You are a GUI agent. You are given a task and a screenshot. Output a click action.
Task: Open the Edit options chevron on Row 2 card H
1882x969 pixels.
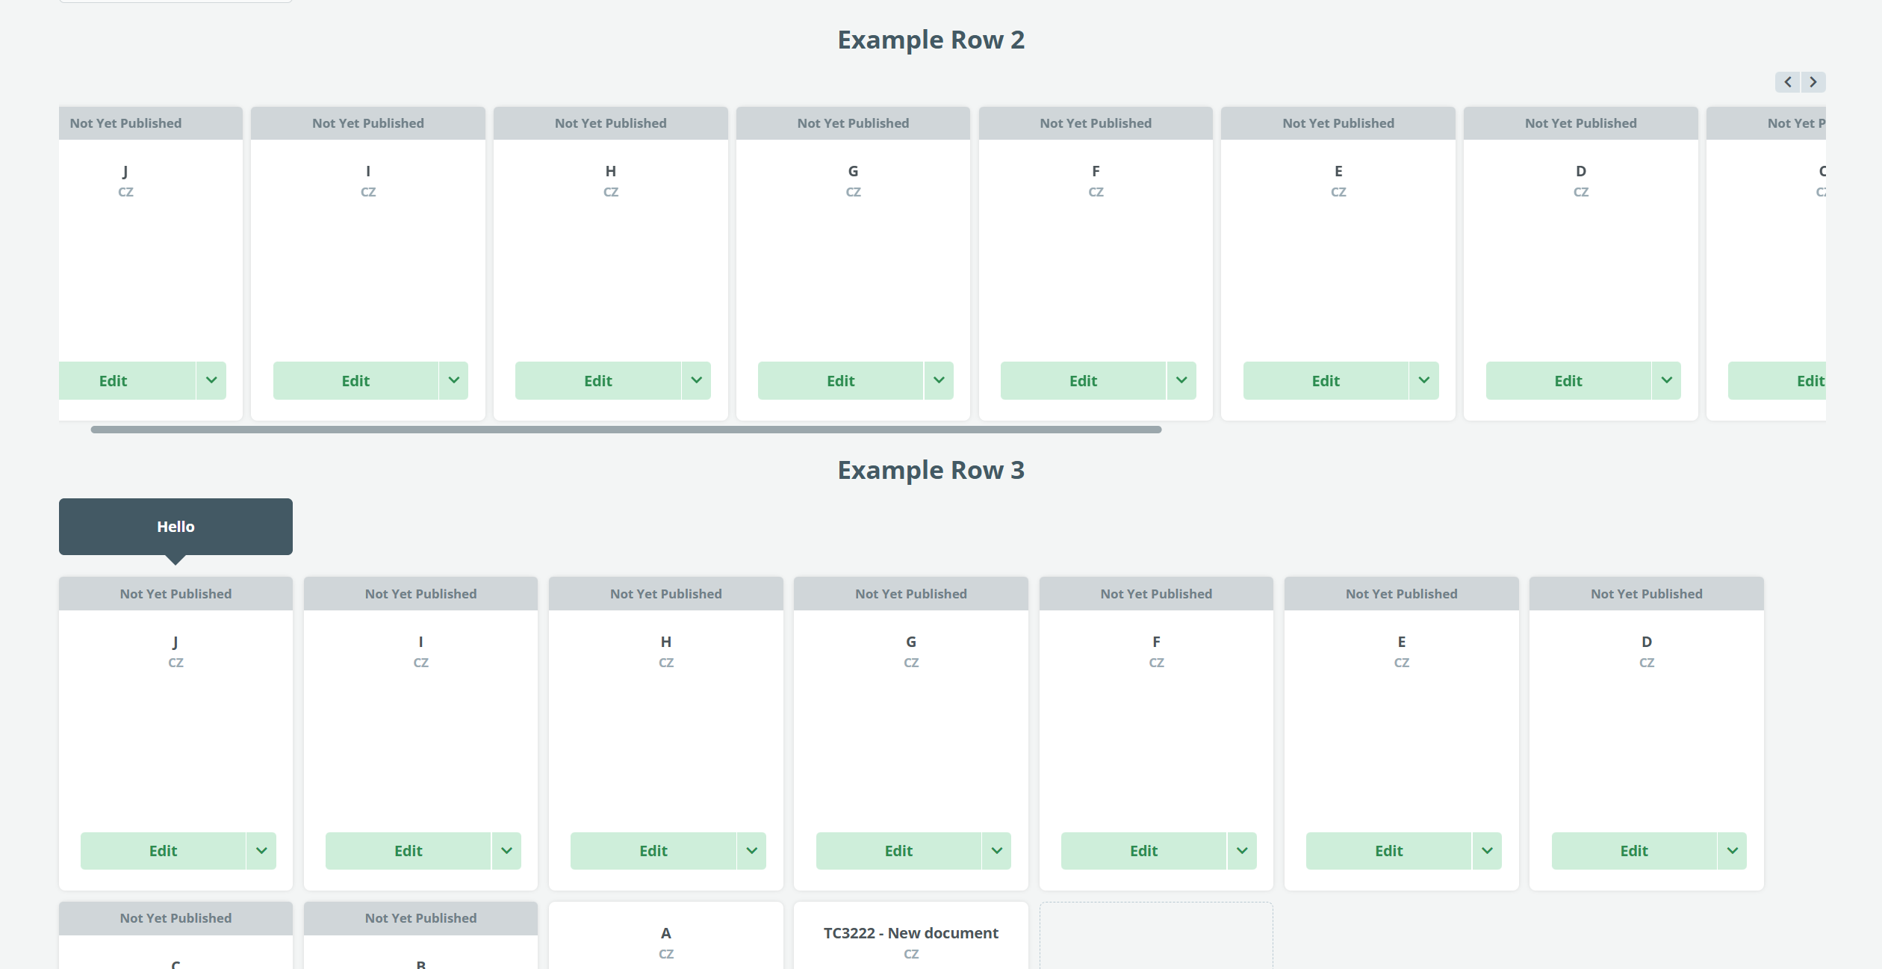[696, 380]
